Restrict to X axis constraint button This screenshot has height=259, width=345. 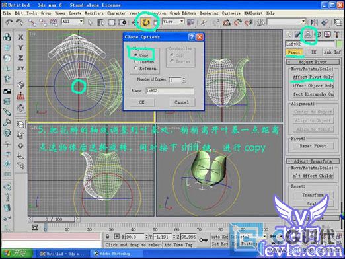tap(20, 37)
